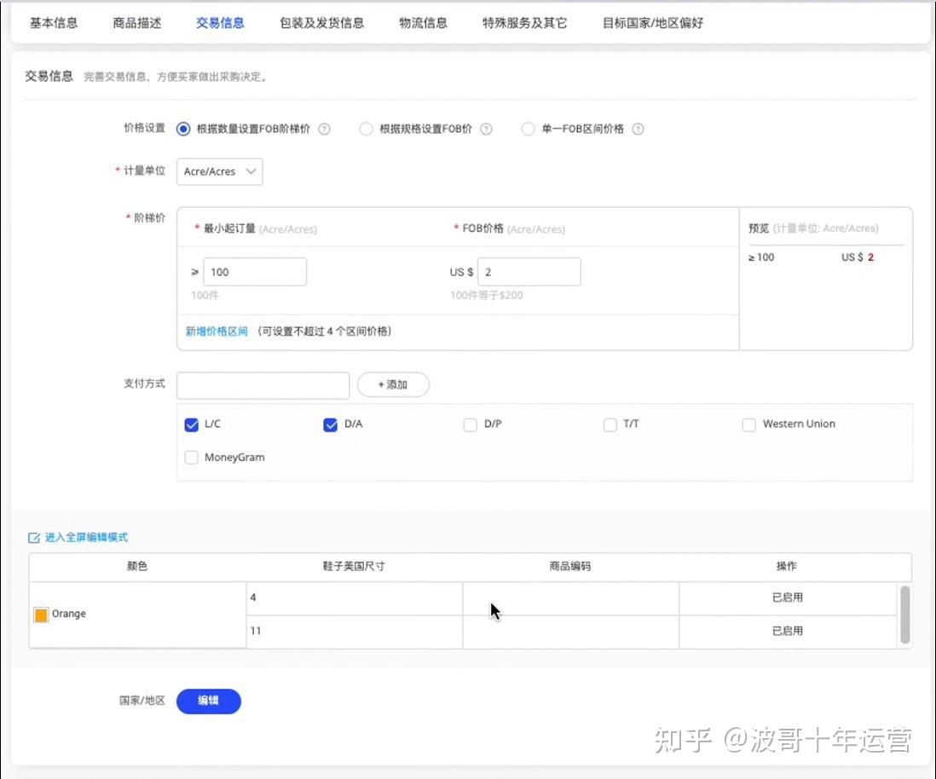Image resolution: width=936 pixels, height=779 pixels.
Task: Switch to the 商品描述 tab
Action: coord(136,23)
